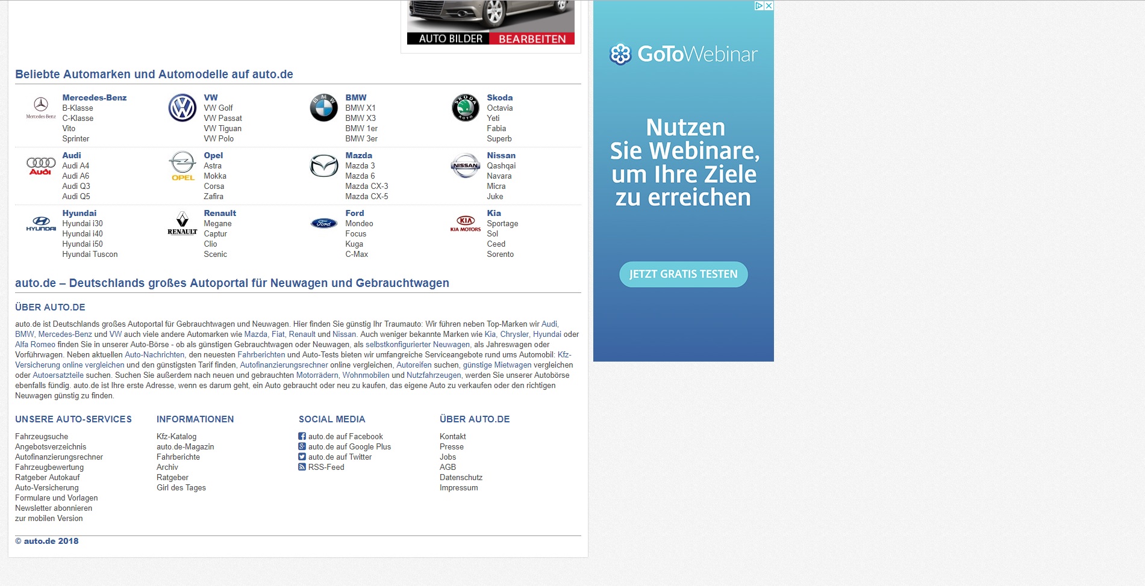Open Newsletter abonnieren footer link
The width and height of the screenshot is (1145, 586).
coord(54,508)
